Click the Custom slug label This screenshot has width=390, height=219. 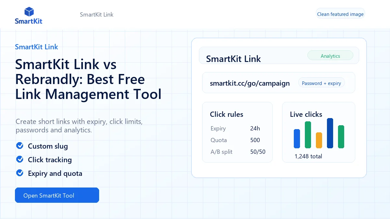point(48,146)
